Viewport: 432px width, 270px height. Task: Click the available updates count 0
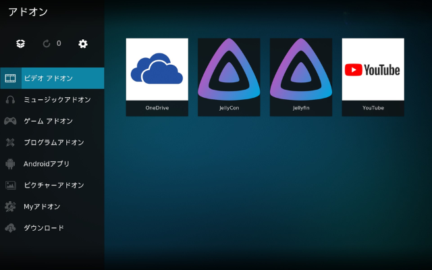click(59, 44)
